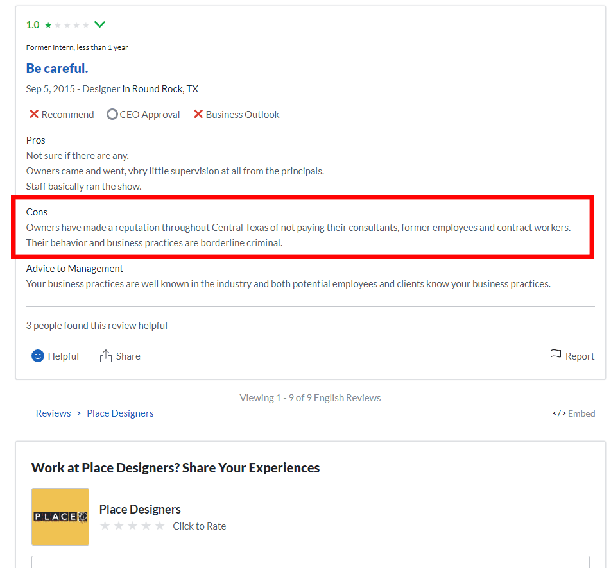Click the Round Rock, TX location text

click(165, 89)
